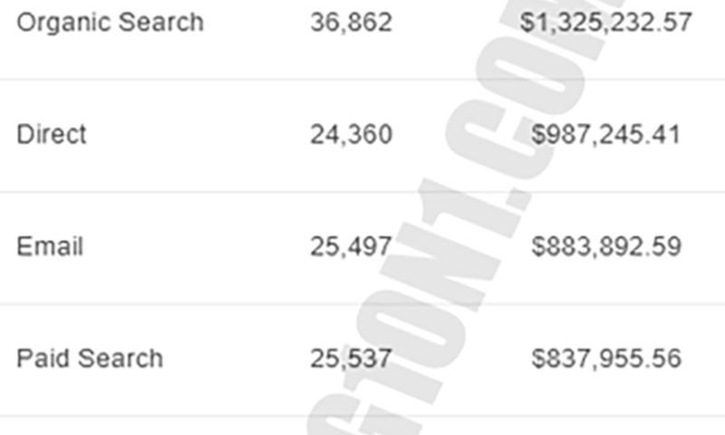Click blank space between Paid Search and 25,537
This screenshot has height=435, width=725.
coord(236,358)
